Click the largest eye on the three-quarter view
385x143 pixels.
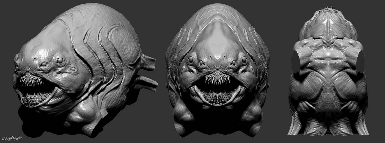click(60, 61)
